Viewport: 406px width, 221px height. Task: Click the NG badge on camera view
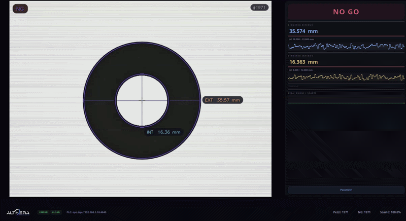[x=20, y=9]
